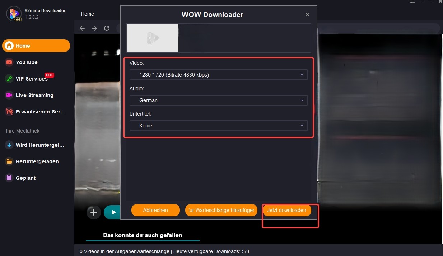Viewport: 443px width, 256px height.
Task: Click Jetzt downloaden to start downloading
Action: pos(287,210)
